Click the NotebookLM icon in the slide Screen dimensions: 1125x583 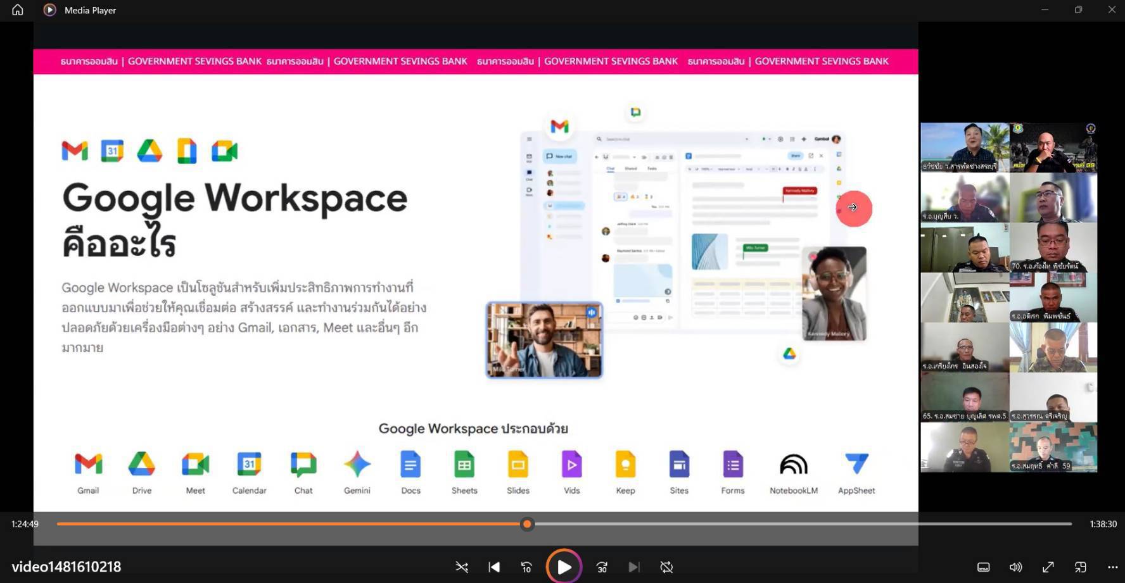click(793, 465)
